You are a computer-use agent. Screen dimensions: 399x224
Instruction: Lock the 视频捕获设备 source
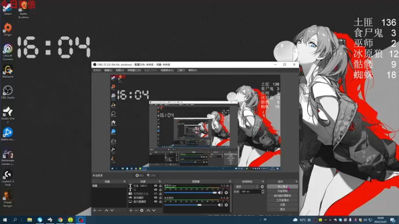[x=160, y=194]
